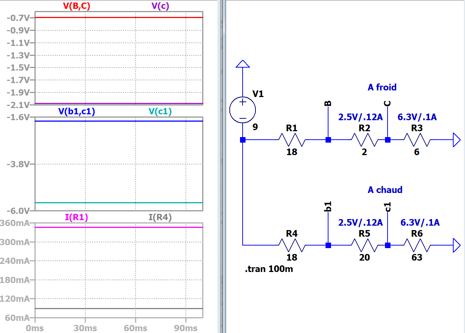
Task: Click the output flag right of R3
Action: point(457,140)
